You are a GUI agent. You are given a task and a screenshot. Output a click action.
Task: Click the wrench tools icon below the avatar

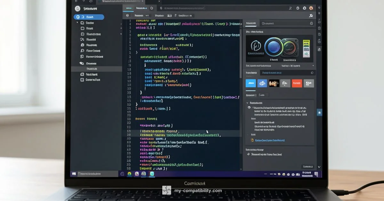[x=311, y=15]
